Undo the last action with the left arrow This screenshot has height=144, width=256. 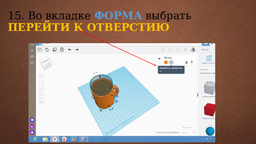point(70,50)
